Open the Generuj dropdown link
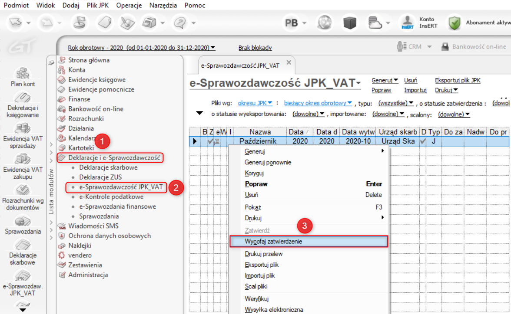This screenshot has height=314, width=511. 385,80
